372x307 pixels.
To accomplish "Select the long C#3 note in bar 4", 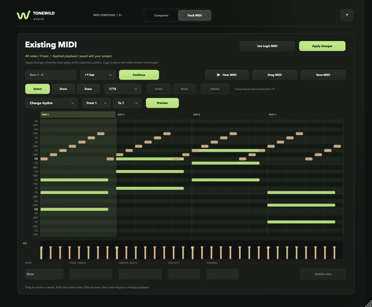I will pos(301,205).
